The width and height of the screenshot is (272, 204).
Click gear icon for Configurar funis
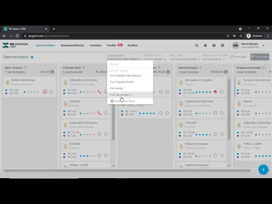[x=112, y=101]
